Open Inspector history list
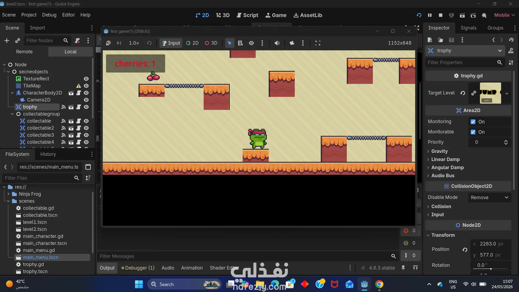Image resolution: width=519 pixels, height=292 pixels. click(511, 40)
